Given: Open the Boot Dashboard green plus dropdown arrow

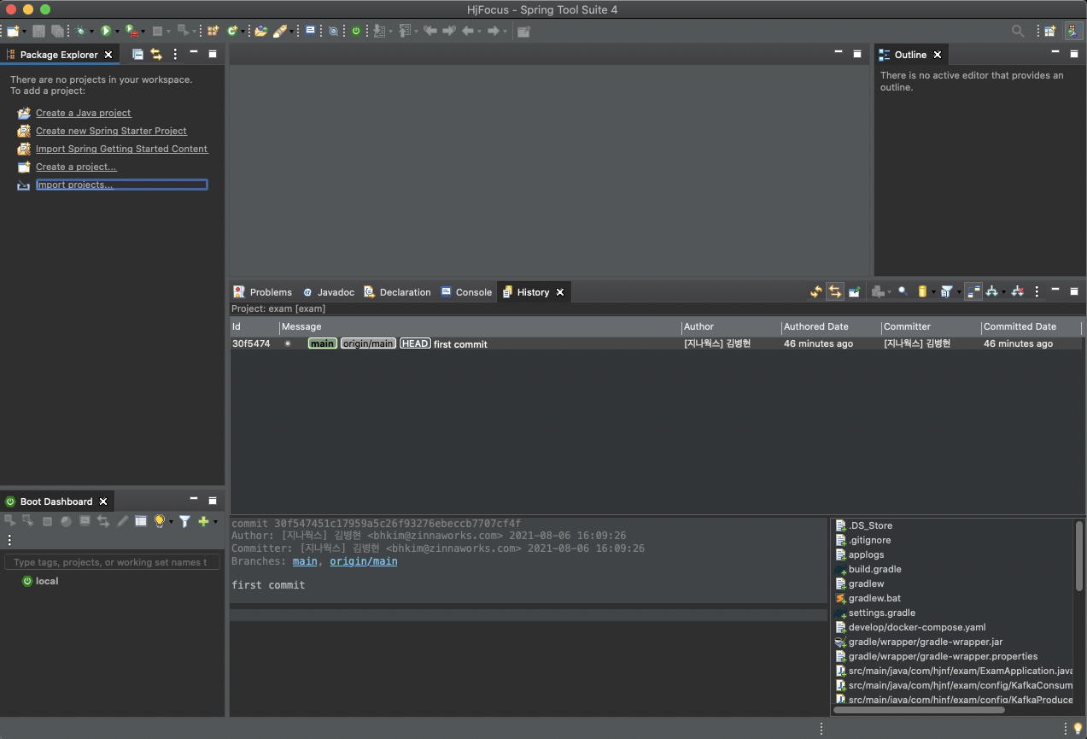Looking at the screenshot, I should [x=215, y=522].
